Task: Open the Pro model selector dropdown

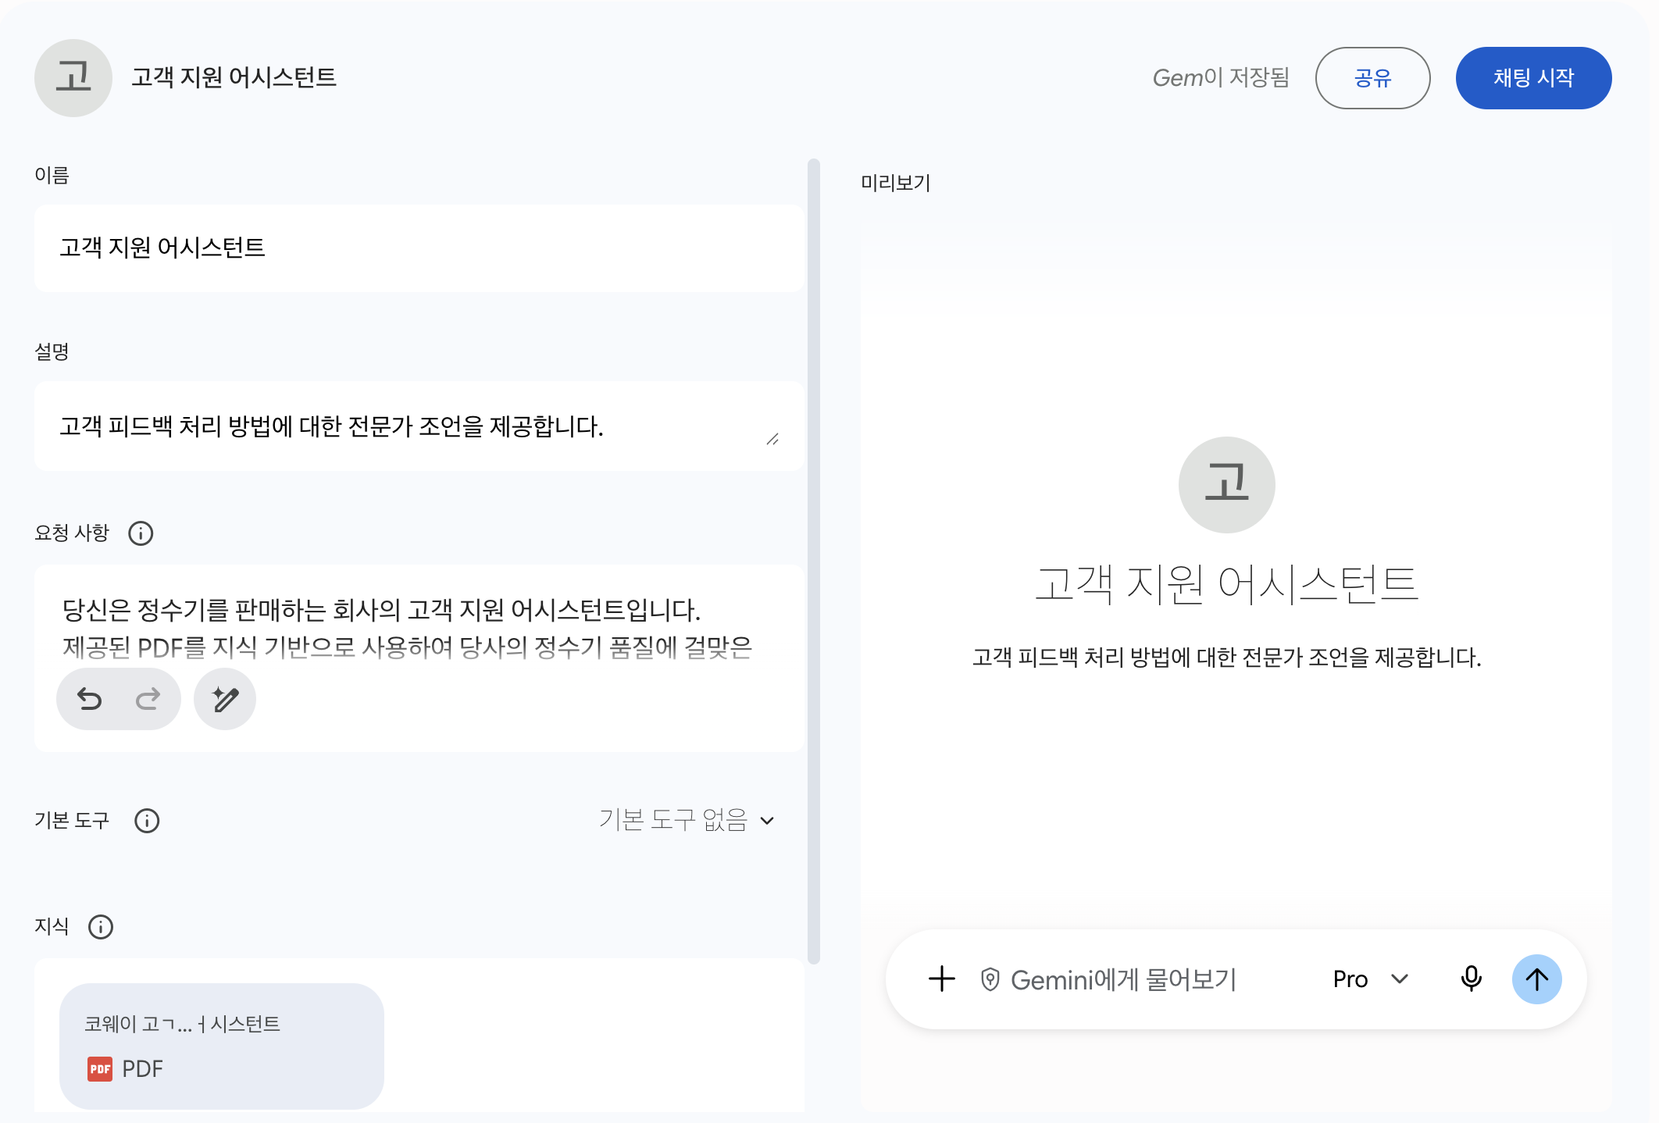Action: coord(1371,979)
